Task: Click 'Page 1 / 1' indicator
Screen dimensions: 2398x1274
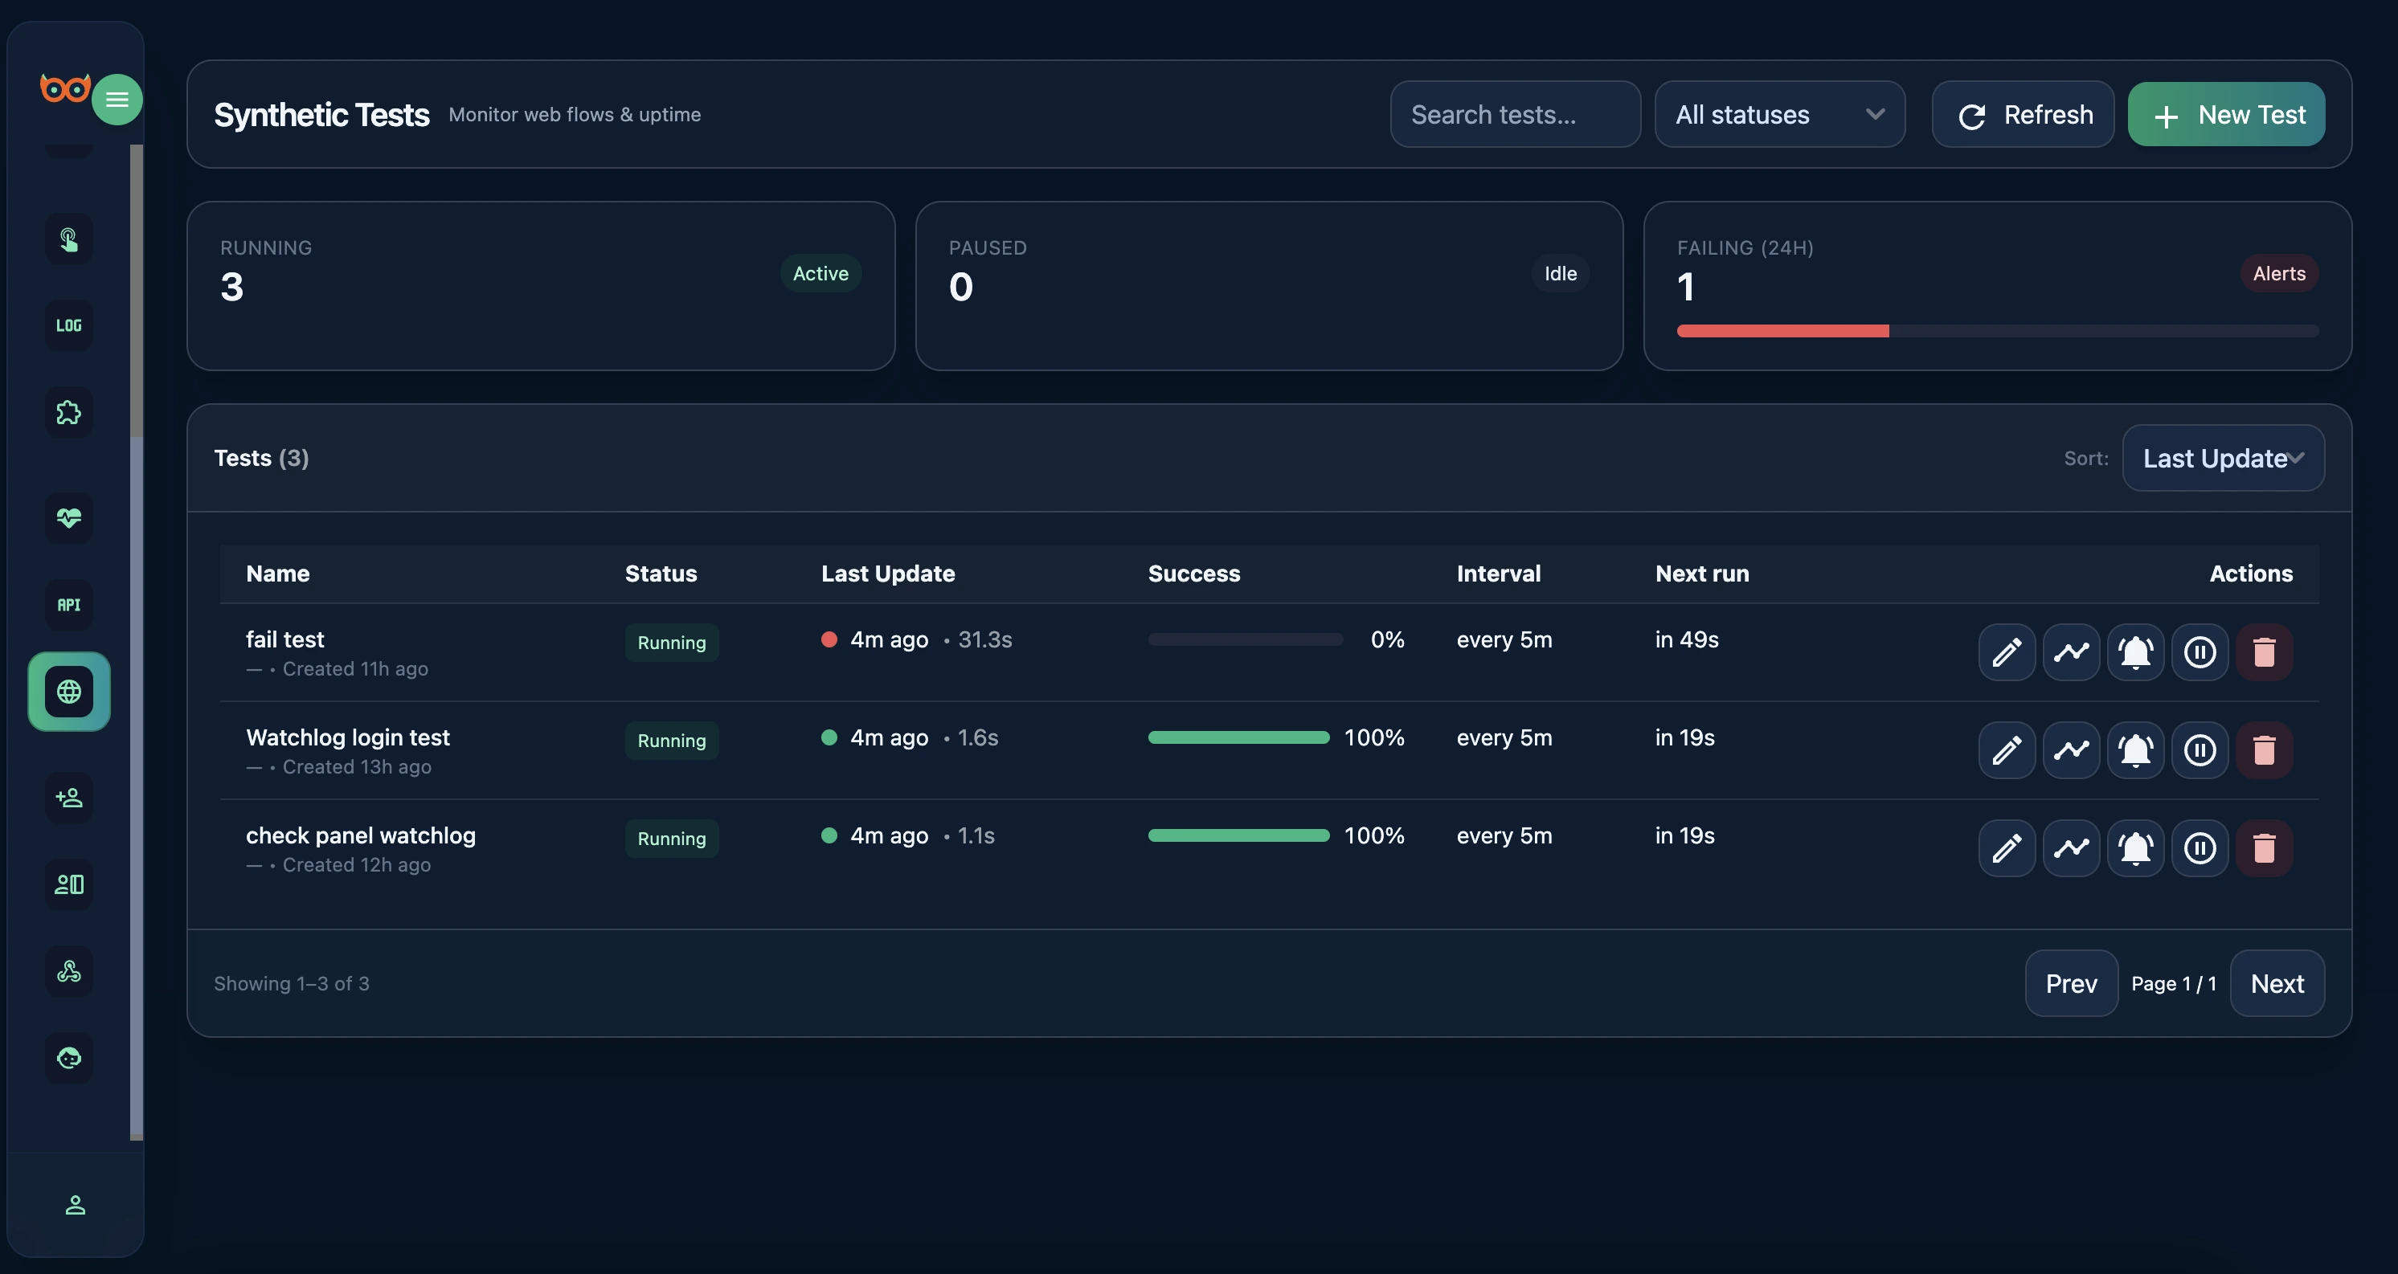Action: (x=2174, y=984)
